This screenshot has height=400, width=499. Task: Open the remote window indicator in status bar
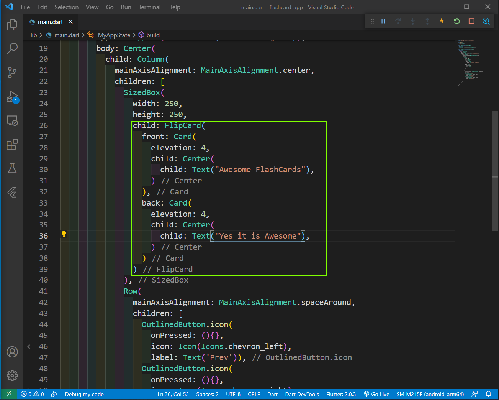point(9,394)
